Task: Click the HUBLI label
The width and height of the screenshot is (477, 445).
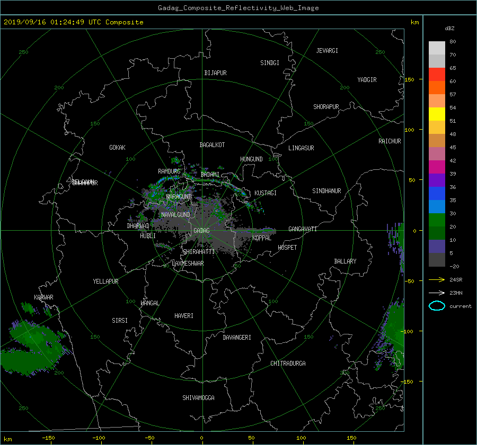Action: pos(147,236)
